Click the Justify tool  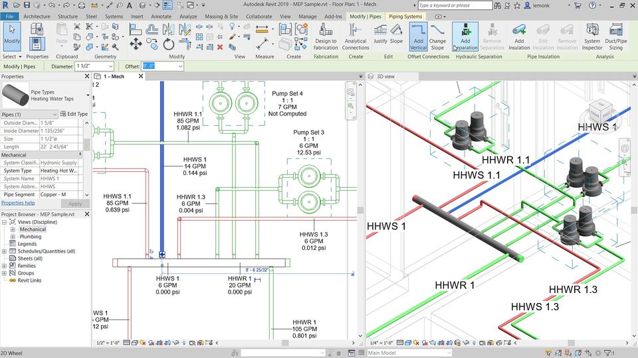380,34
